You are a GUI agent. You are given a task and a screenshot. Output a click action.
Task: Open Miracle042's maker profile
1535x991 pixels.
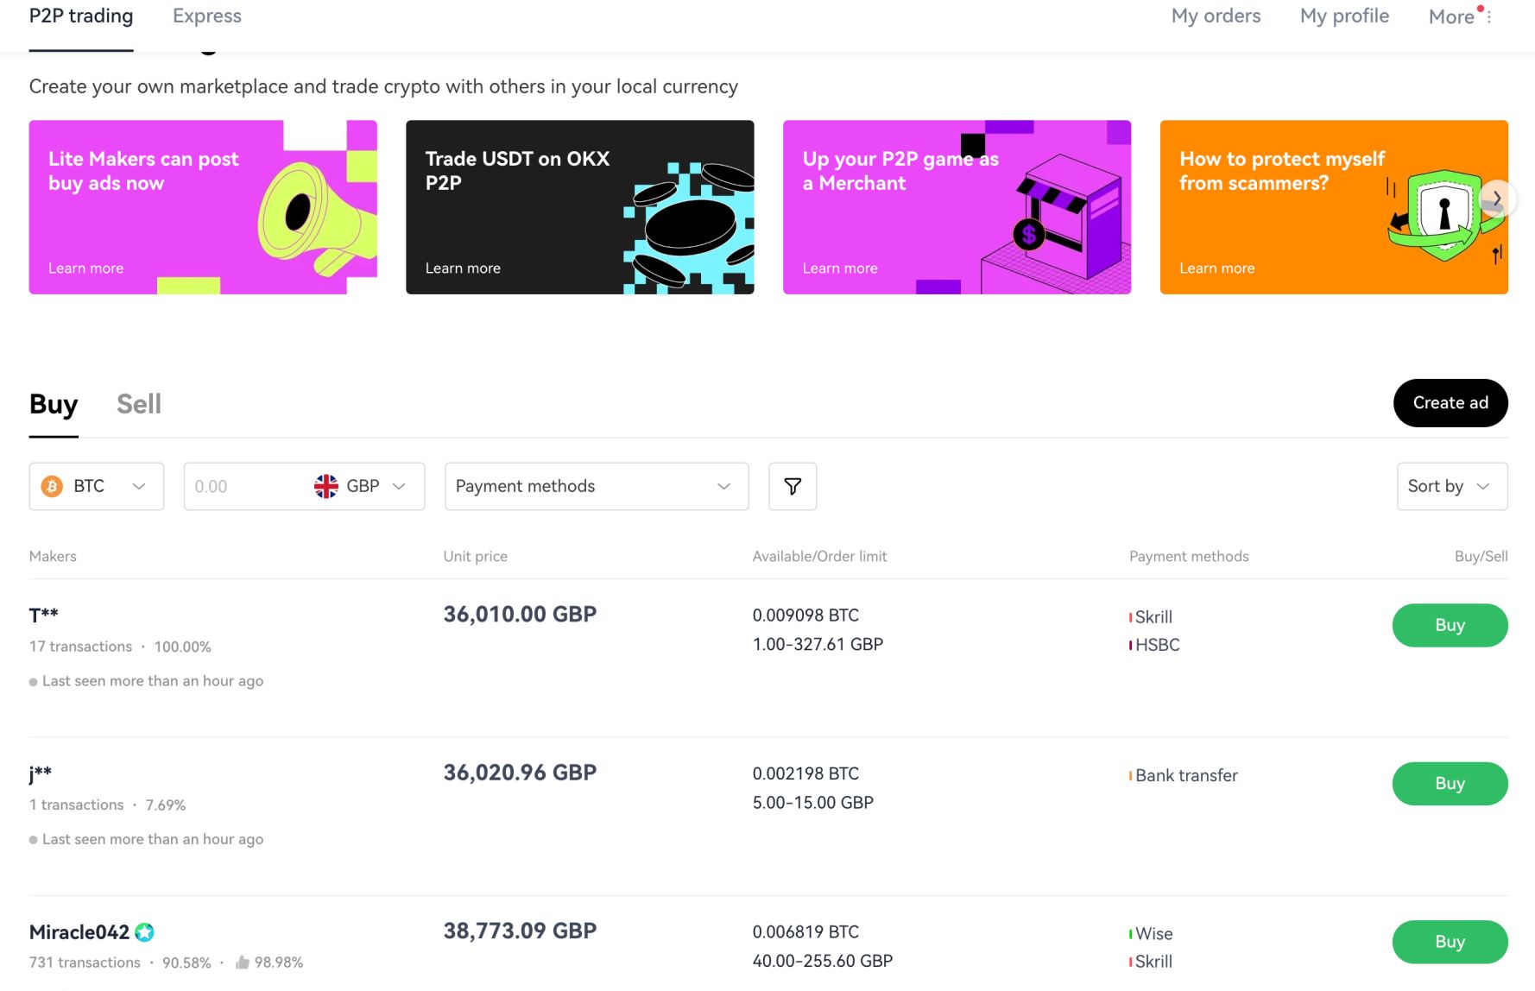79,932
